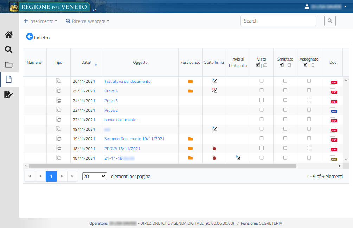Open the Test Storia del documento link
353x228 pixels.
tap(127, 81)
